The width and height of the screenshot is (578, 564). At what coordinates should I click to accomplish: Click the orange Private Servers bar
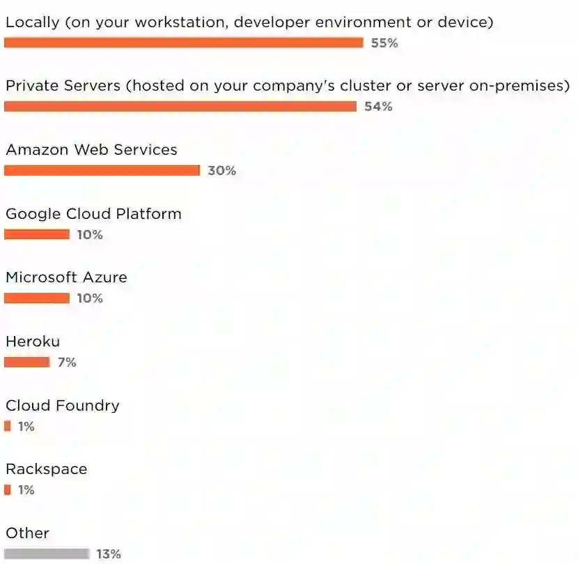[x=180, y=107]
